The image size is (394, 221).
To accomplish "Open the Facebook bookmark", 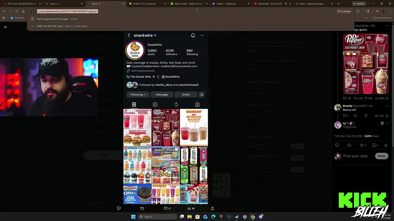I will pos(17,18).
